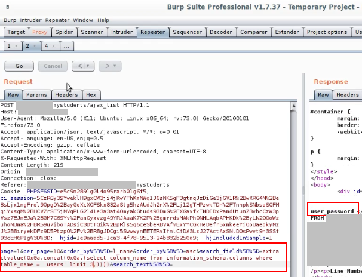Select the Response Raw view tab
This screenshot has width=362, height=277.
323,95
